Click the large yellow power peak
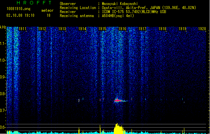Image resolution: width=210 pixels, height=134 pixels. pos(119,129)
